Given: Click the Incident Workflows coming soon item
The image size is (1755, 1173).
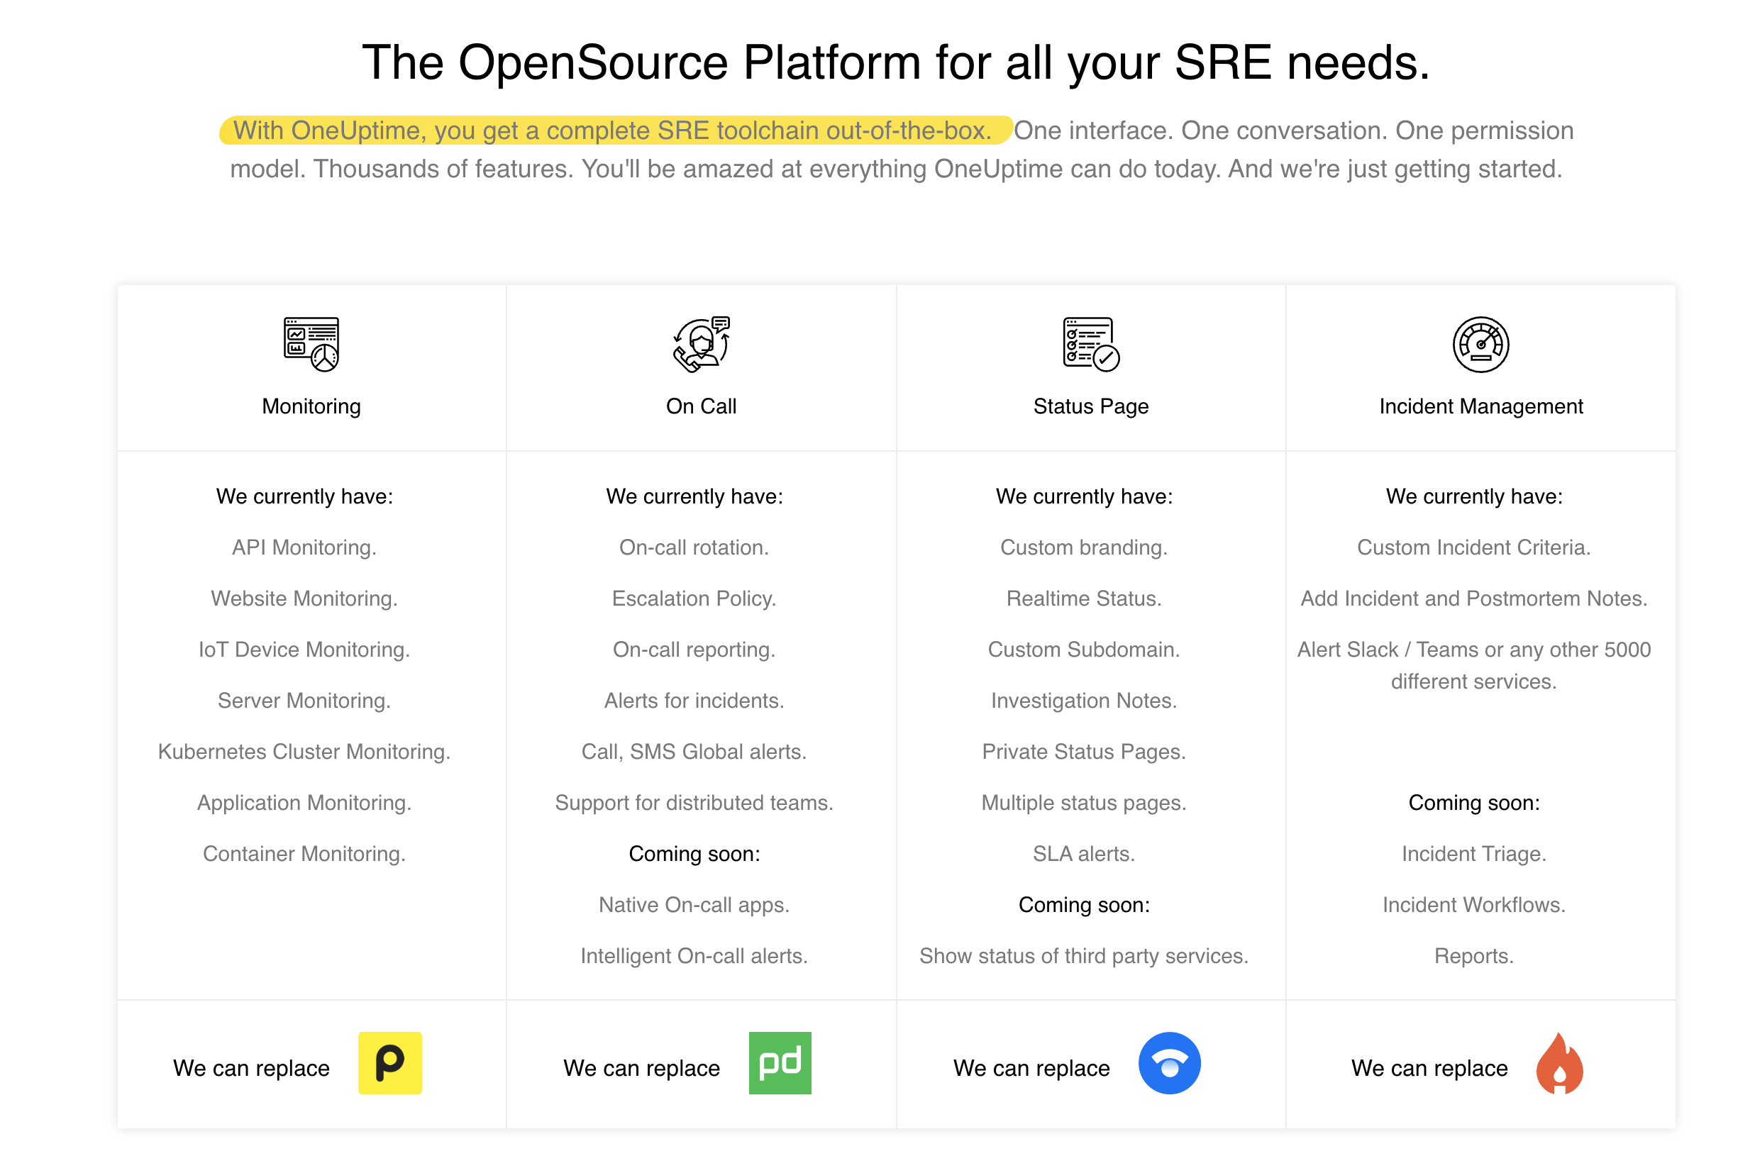Looking at the screenshot, I should coord(1473,904).
